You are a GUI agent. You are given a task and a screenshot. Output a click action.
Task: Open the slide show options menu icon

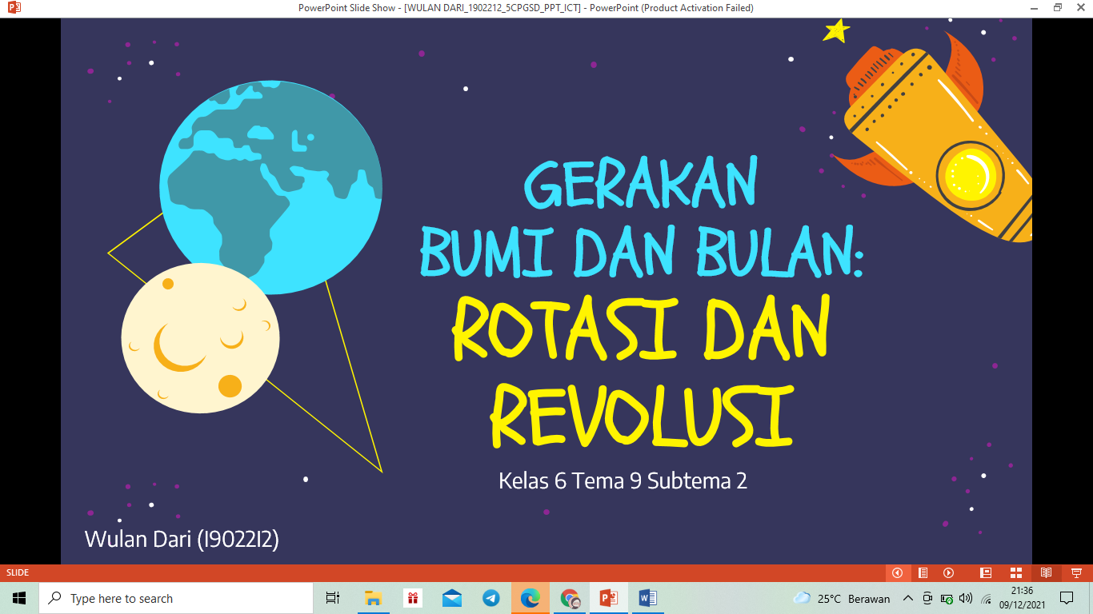pyautogui.click(x=923, y=572)
